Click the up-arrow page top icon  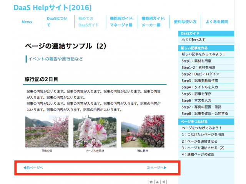tap(158, 182)
